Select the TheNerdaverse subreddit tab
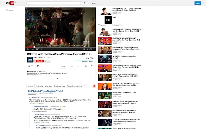 tap(59, 86)
